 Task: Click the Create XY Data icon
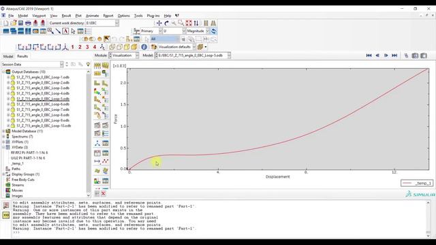coord(97,153)
